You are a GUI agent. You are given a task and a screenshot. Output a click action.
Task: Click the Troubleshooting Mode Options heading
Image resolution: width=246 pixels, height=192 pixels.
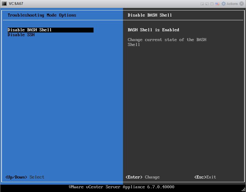click(42, 15)
